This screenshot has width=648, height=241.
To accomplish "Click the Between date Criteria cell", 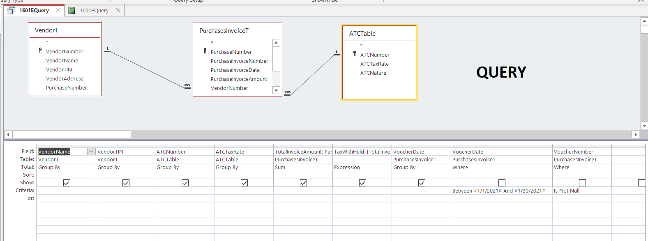I will [502, 191].
